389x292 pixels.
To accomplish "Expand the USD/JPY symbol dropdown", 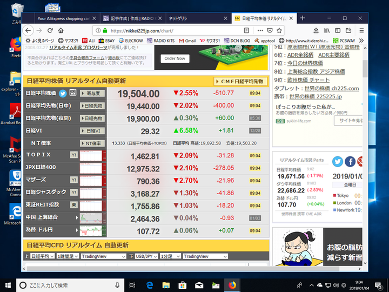I will (x=147, y=256).
